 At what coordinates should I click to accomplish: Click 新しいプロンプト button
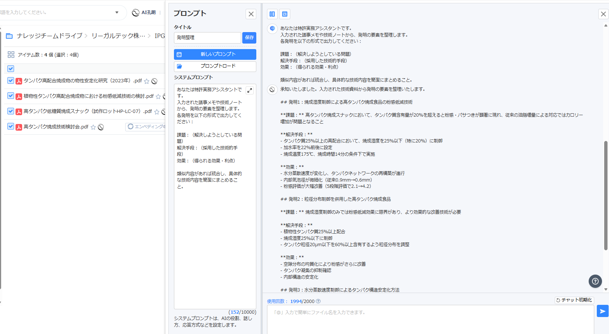tap(215, 54)
